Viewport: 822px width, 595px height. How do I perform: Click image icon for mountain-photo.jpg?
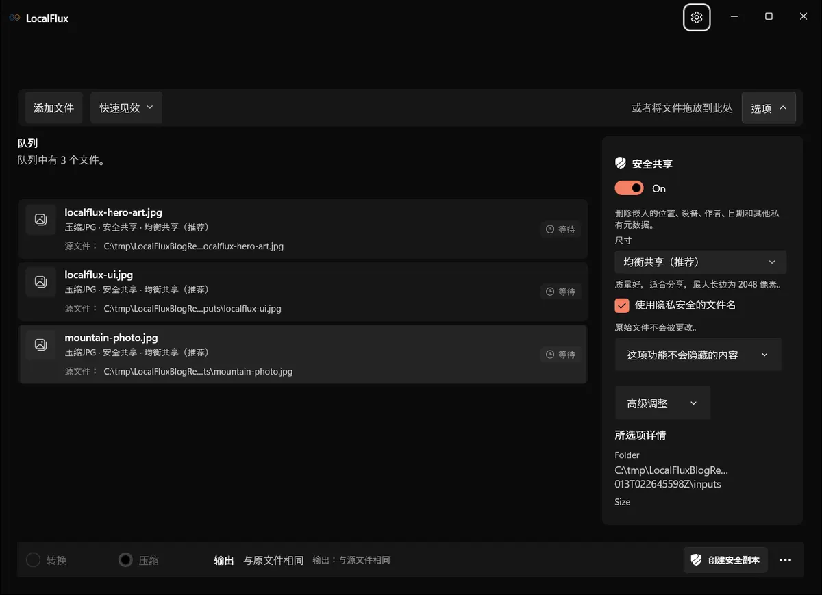[40, 344]
